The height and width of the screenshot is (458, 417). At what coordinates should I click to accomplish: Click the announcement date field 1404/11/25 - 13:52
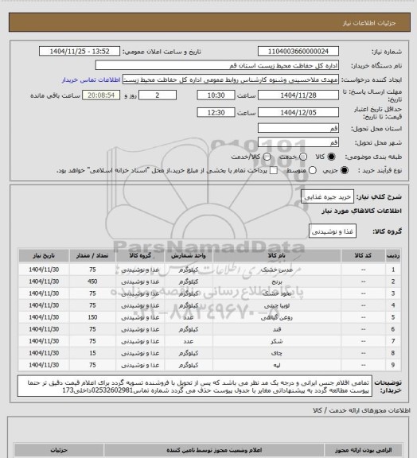(80, 51)
